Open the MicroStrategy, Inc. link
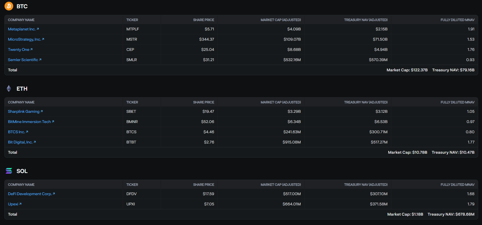The image size is (482, 225). [26, 39]
